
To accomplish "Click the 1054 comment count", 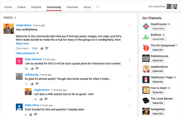I will point(35,49).
